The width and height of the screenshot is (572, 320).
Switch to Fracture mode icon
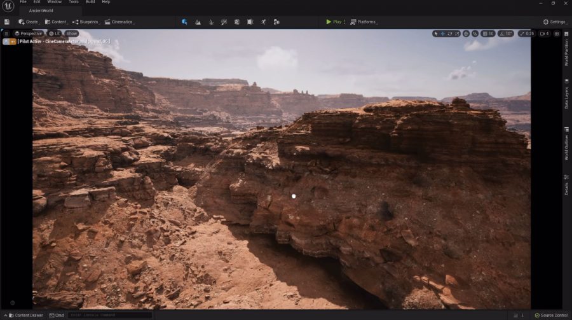click(x=250, y=22)
